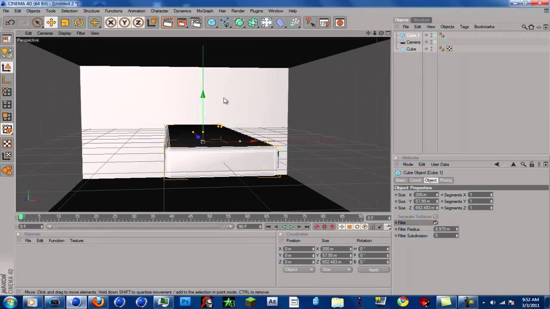Open the Size mode dropdown in Coordinates
The image size is (550, 309).
tap(336, 270)
